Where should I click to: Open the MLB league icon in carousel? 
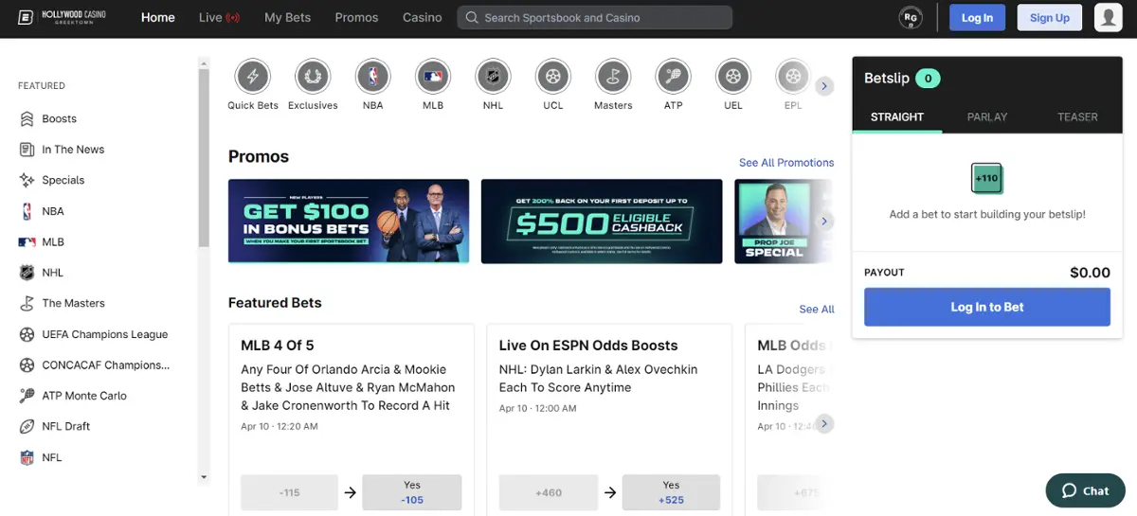433,76
